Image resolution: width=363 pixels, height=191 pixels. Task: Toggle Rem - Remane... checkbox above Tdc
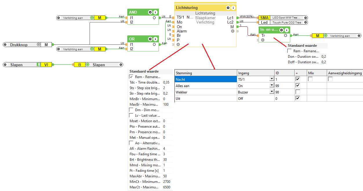click(x=131, y=77)
